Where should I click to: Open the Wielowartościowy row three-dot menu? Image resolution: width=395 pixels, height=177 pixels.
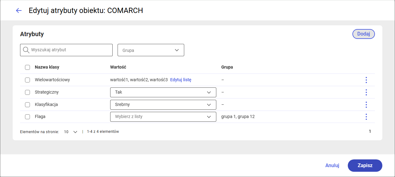pos(366,80)
